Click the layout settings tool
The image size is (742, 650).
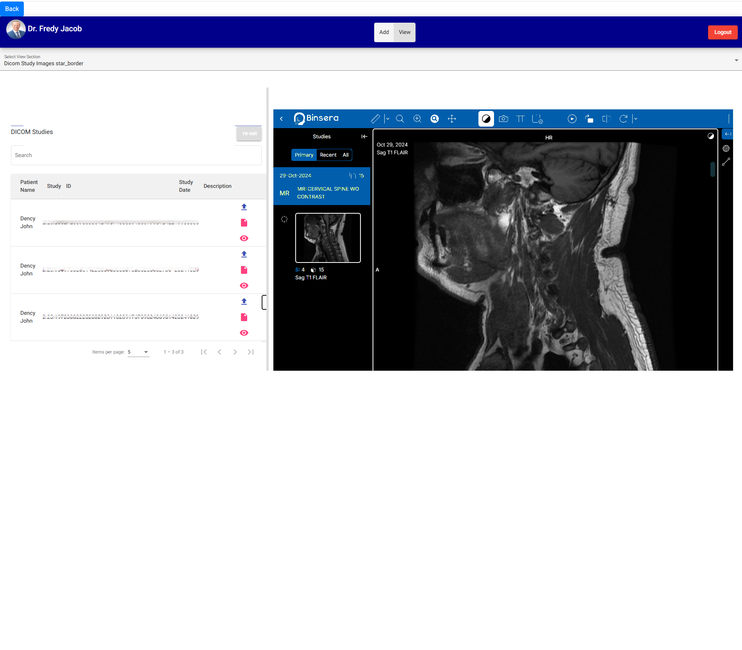pos(537,119)
